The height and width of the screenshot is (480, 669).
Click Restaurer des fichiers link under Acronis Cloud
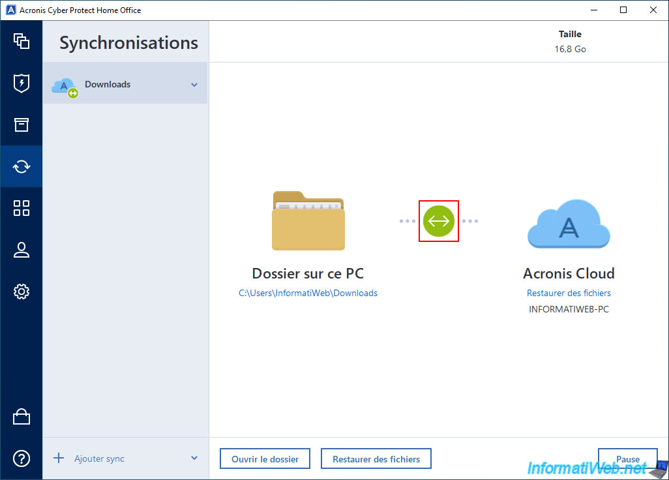pos(569,293)
